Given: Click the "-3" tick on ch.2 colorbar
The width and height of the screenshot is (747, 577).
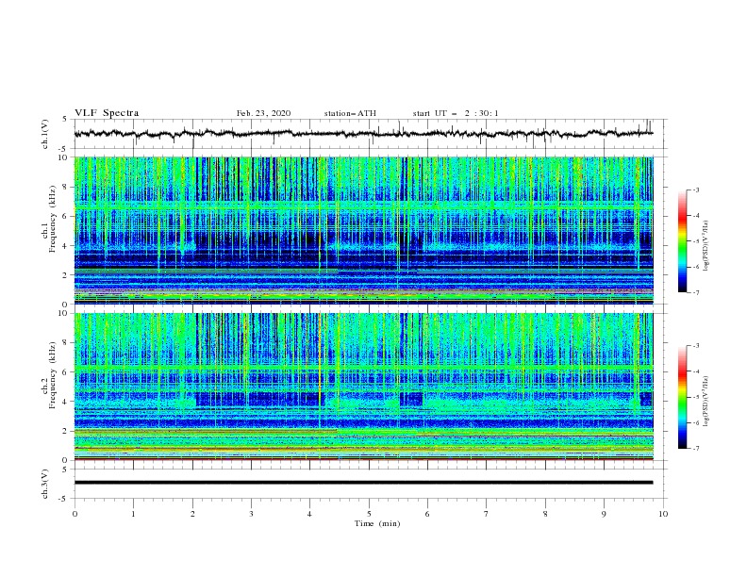Looking at the screenshot, I should [695, 346].
